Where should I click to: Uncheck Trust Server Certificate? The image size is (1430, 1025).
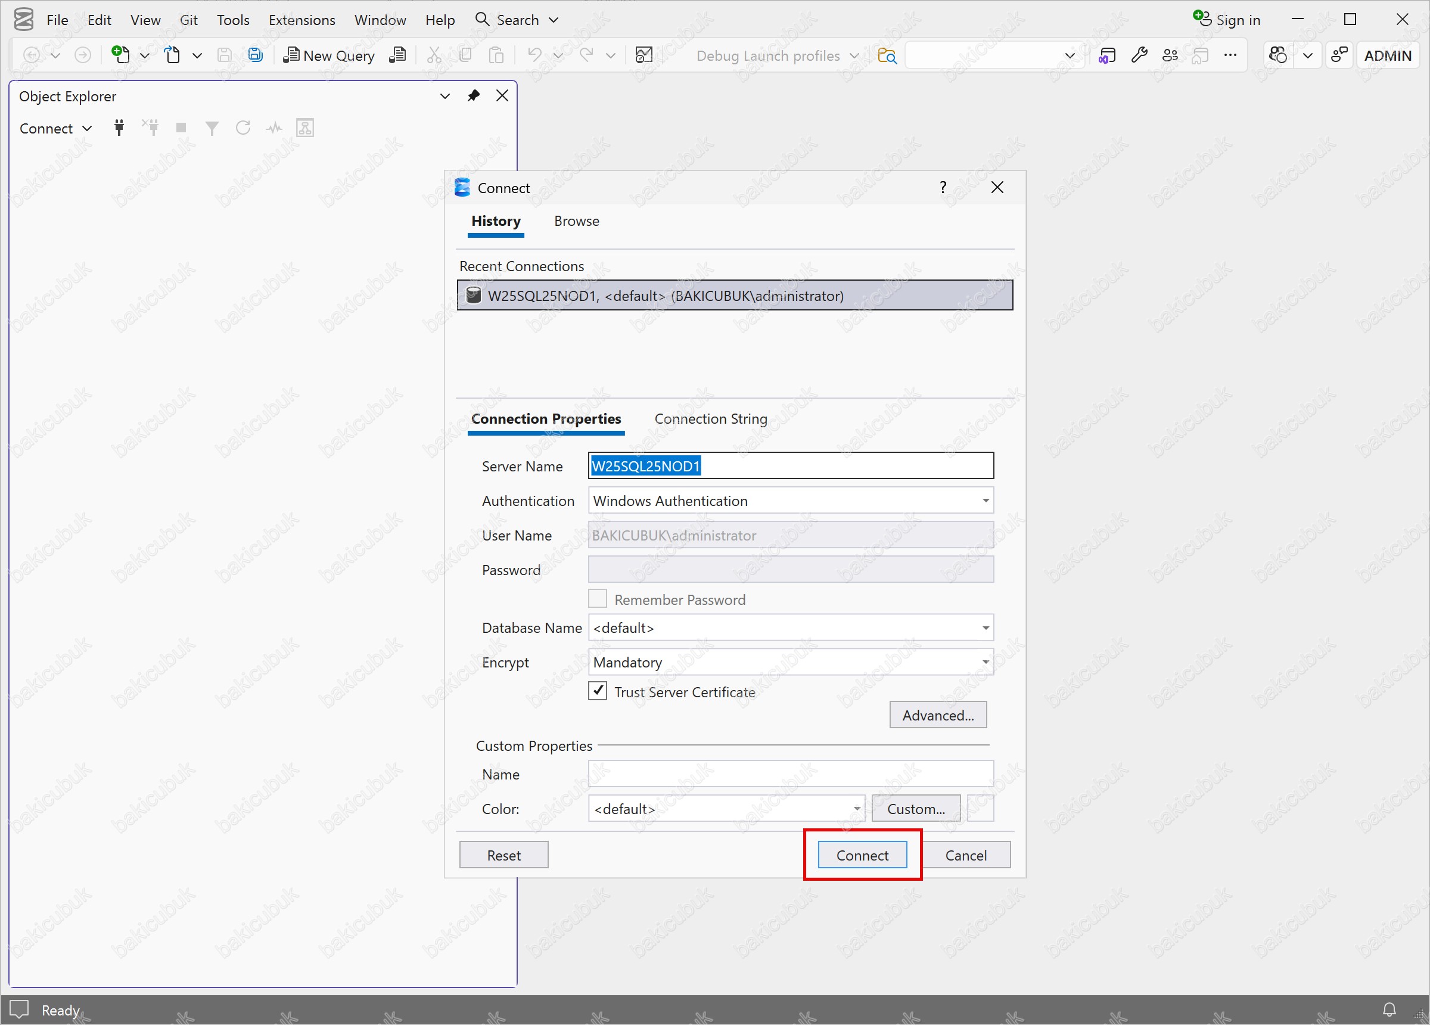598,691
